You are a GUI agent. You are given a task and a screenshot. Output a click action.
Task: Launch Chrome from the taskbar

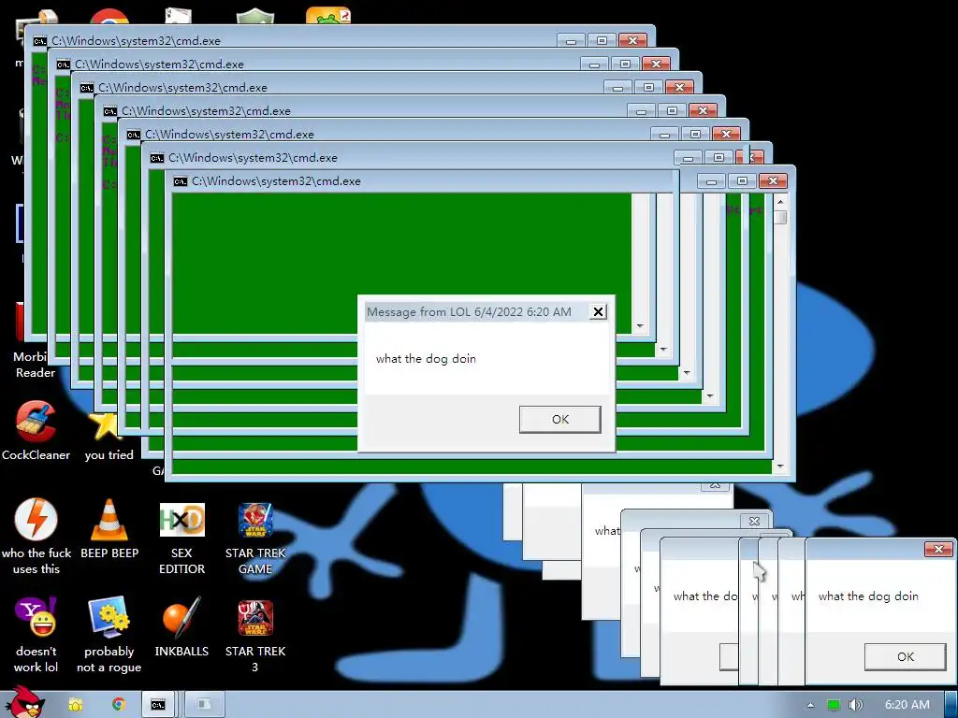coord(118,704)
